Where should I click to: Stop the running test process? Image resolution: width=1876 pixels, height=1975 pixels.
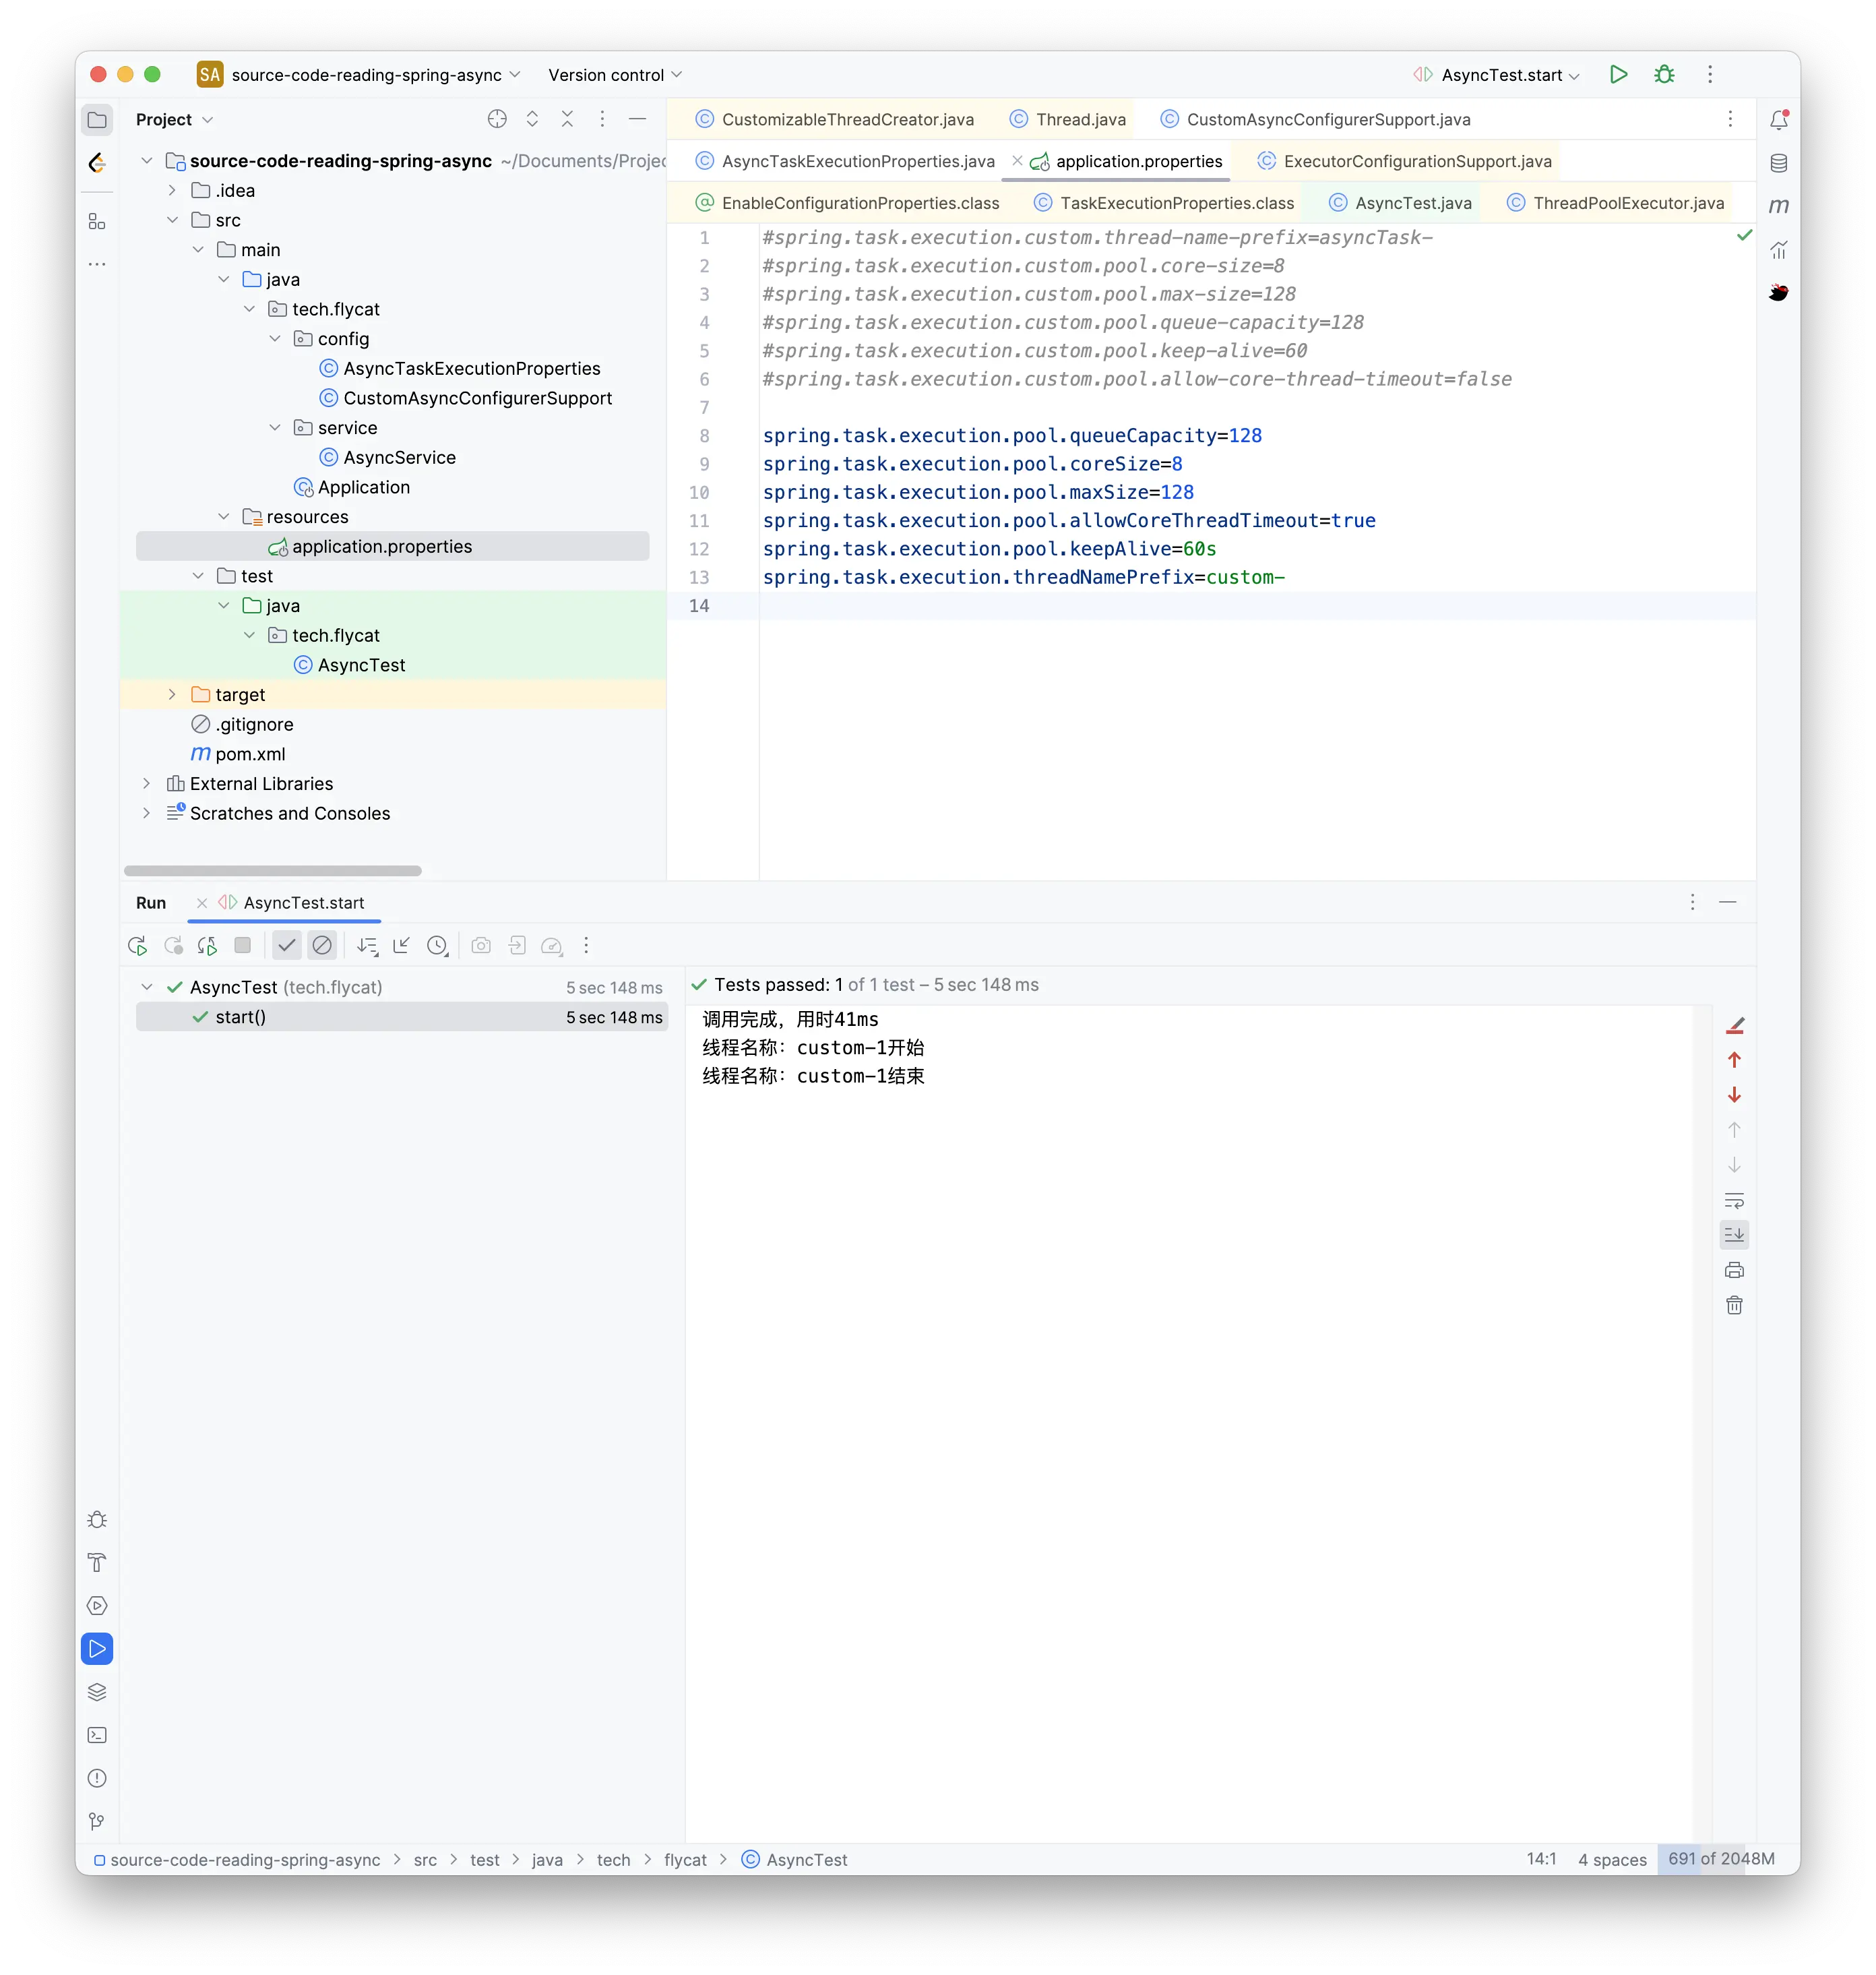click(242, 946)
